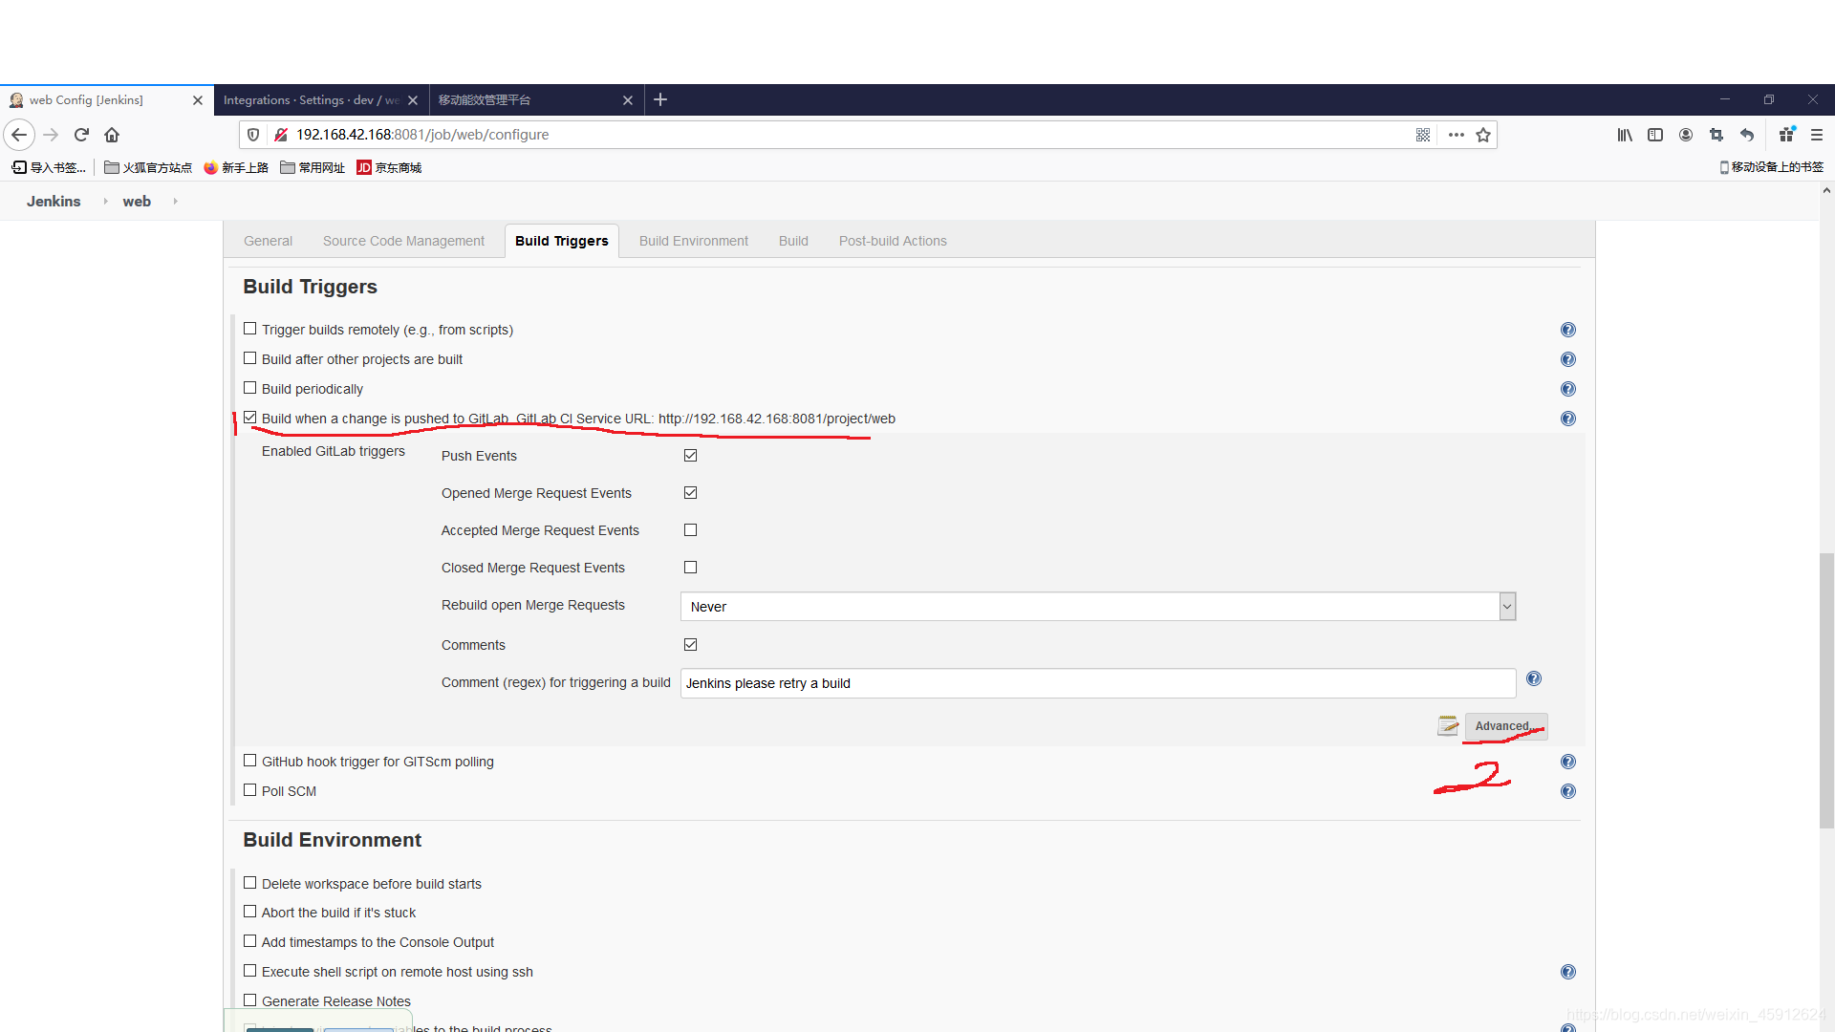Open Firefox account icon
The height and width of the screenshot is (1032, 1835).
click(1686, 135)
